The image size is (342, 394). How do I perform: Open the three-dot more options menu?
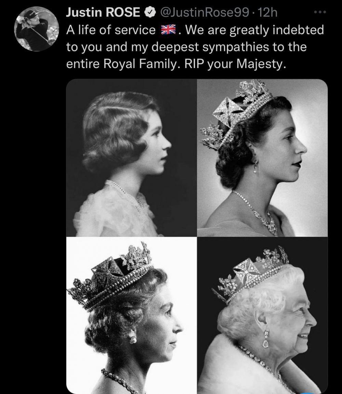[320, 12]
